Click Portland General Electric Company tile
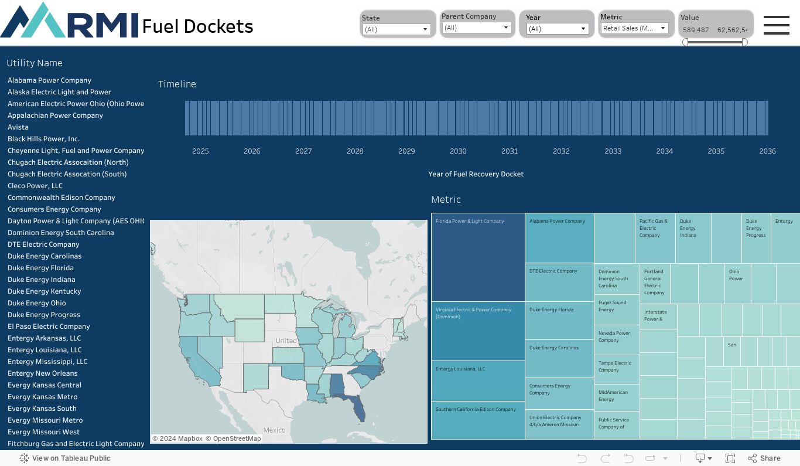Screen dimensions: 800x466 click(x=655, y=283)
